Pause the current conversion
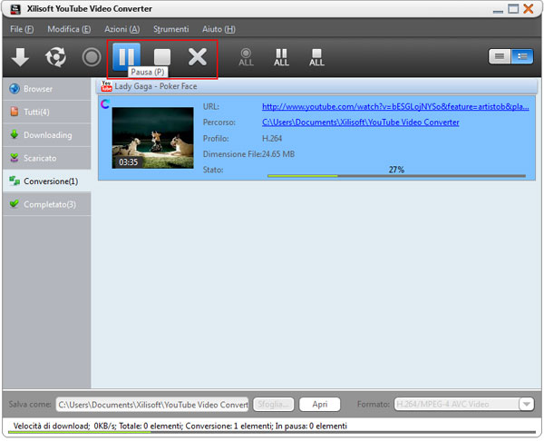The image size is (544, 441). pos(127,56)
